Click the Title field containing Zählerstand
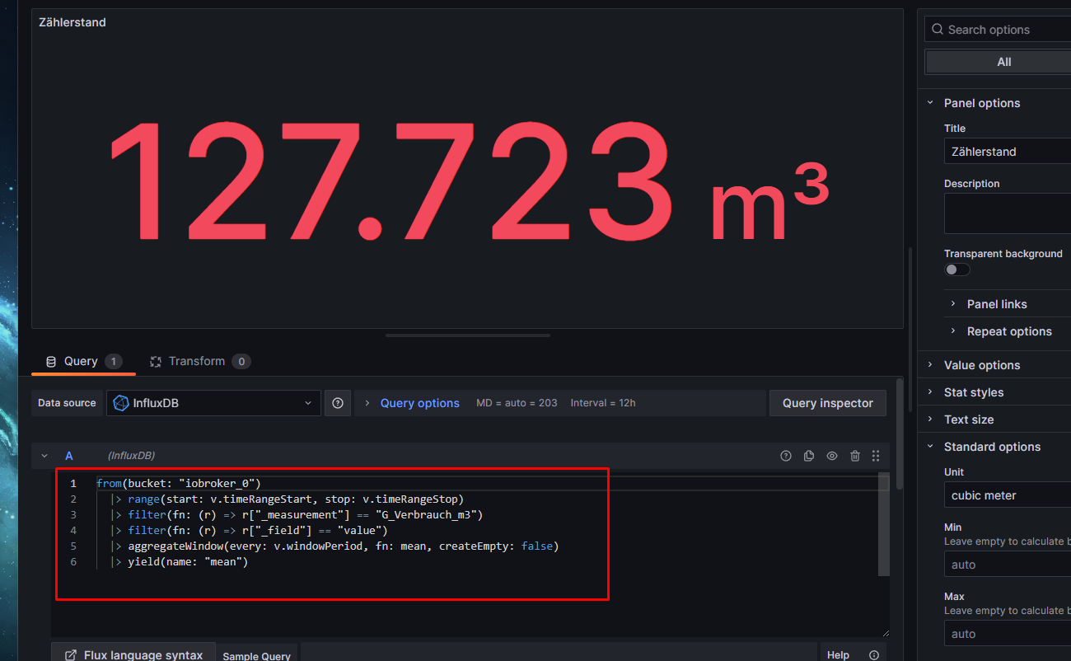The height and width of the screenshot is (661, 1071). [x=1007, y=152]
